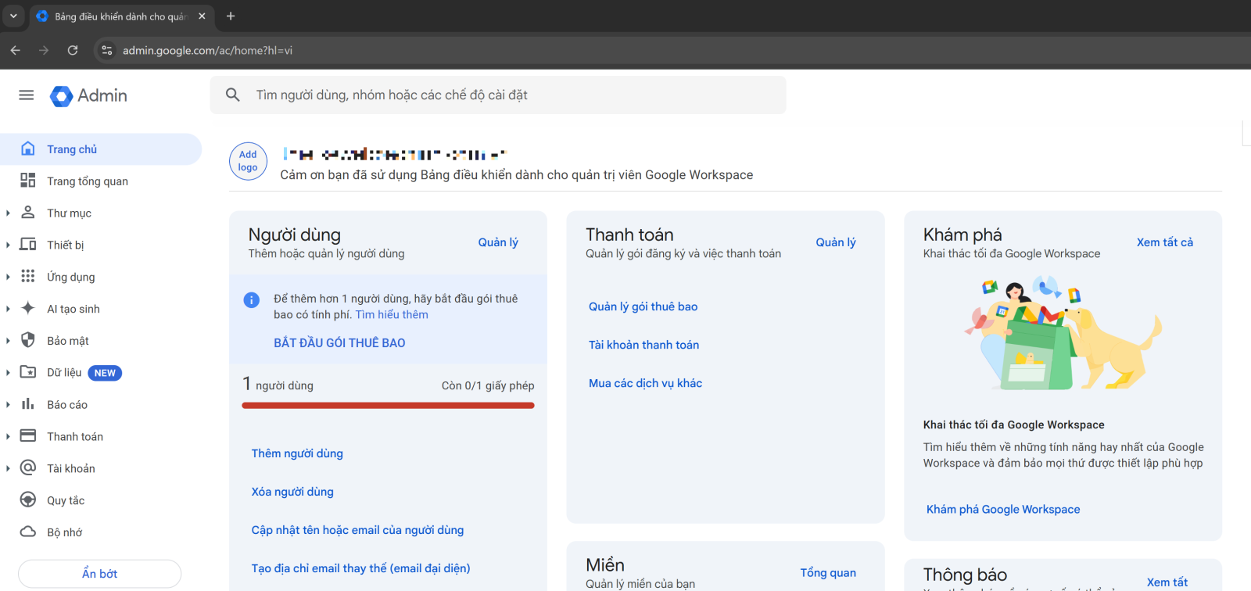The height and width of the screenshot is (591, 1251).
Task: Click the Trang tổng quan dashboard icon
Action: coord(28,181)
